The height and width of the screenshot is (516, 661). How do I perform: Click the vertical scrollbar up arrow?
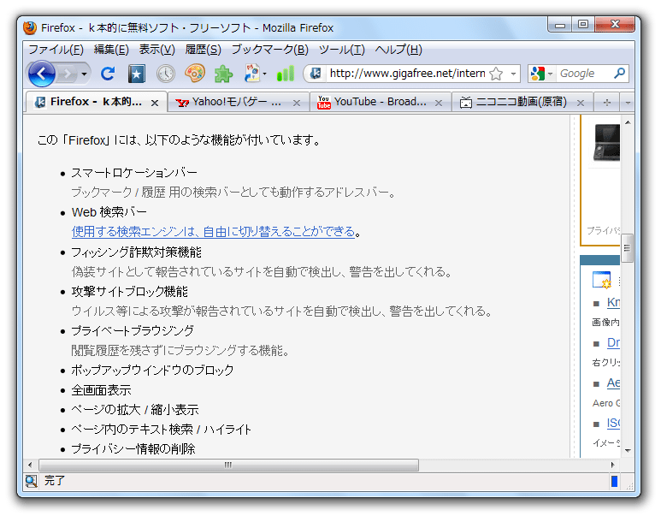628,122
